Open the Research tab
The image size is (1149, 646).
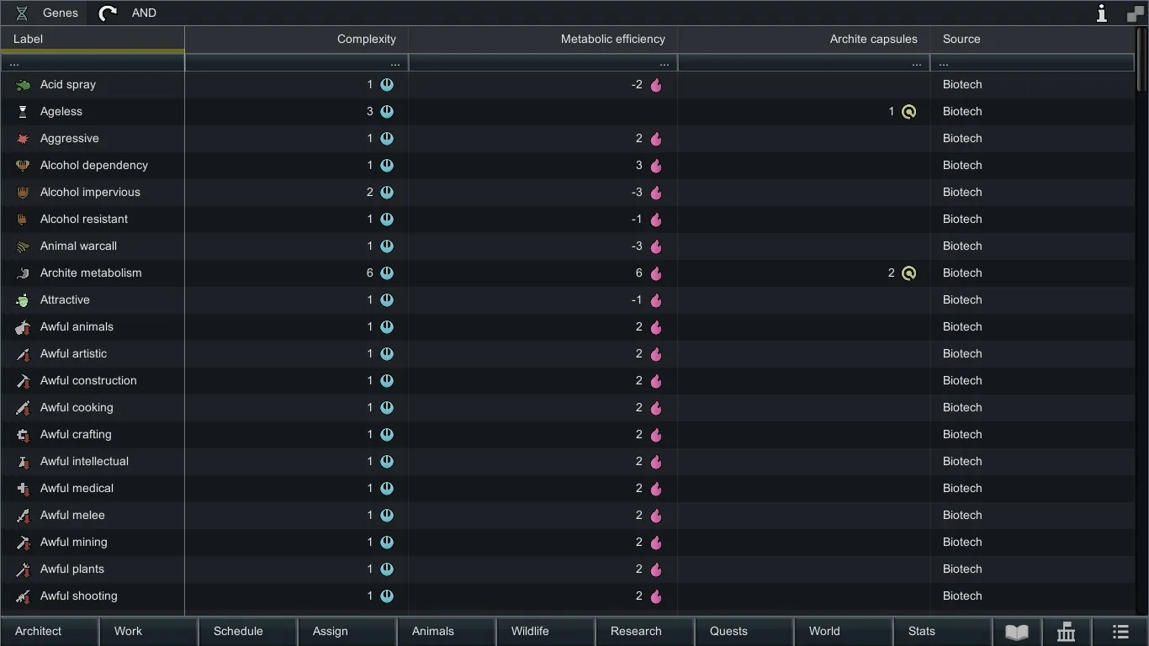tap(636, 632)
